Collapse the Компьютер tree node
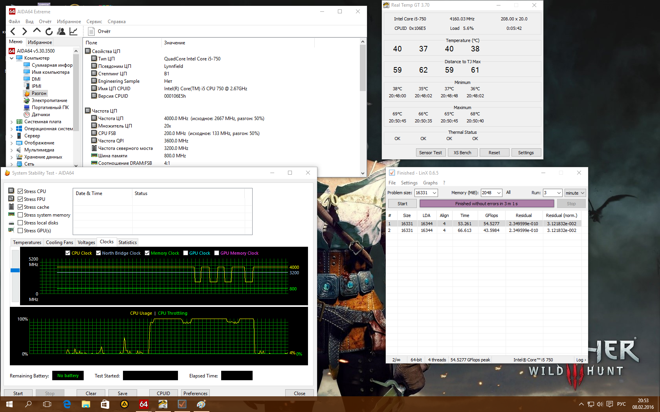This screenshot has width=660, height=412. (x=12, y=58)
